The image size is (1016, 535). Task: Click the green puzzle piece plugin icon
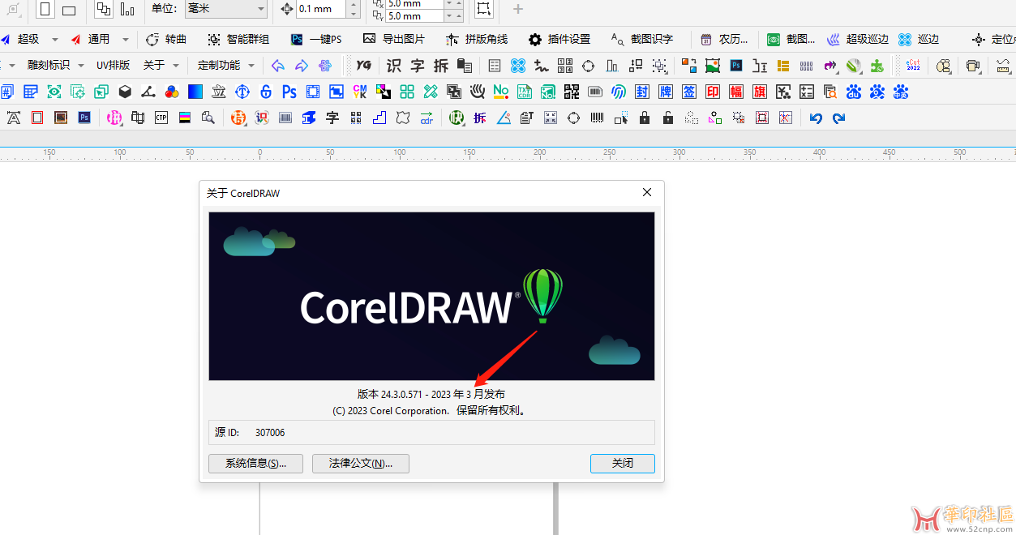(877, 66)
